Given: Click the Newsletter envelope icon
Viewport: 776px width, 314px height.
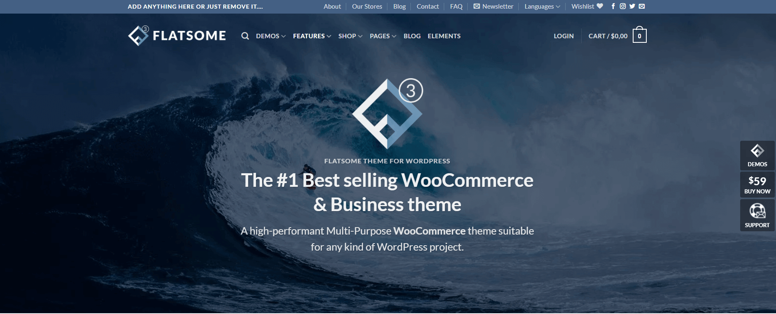Looking at the screenshot, I should pos(477,6).
